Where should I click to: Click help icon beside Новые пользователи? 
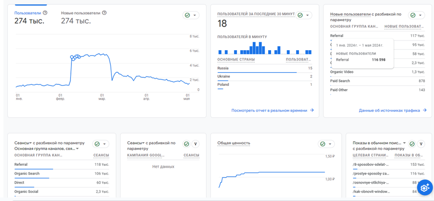pyautogui.click(x=104, y=13)
